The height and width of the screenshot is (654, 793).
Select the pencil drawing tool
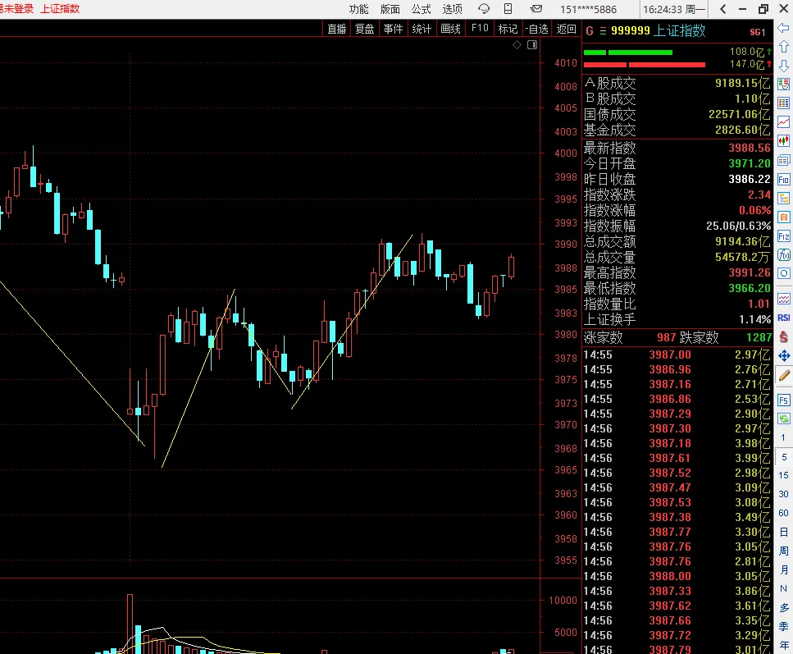pyautogui.click(x=784, y=375)
